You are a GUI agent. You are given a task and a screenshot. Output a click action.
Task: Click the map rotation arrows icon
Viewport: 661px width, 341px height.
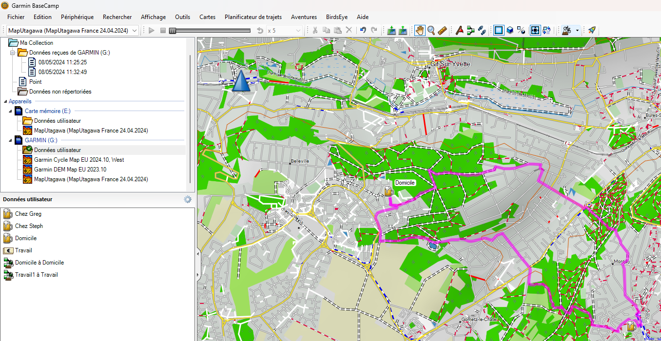coord(546,30)
